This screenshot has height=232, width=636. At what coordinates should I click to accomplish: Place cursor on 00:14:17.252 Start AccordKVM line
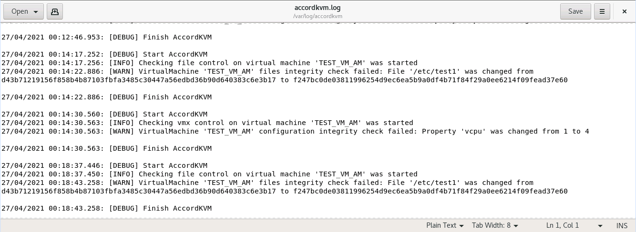click(104, 54)
